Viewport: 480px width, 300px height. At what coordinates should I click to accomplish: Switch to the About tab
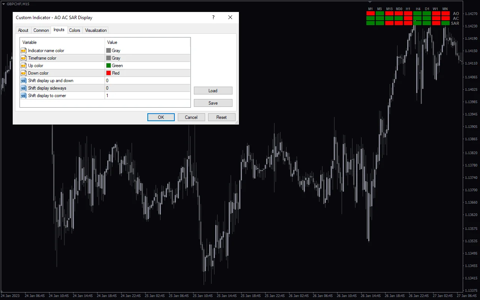[23, 30]
